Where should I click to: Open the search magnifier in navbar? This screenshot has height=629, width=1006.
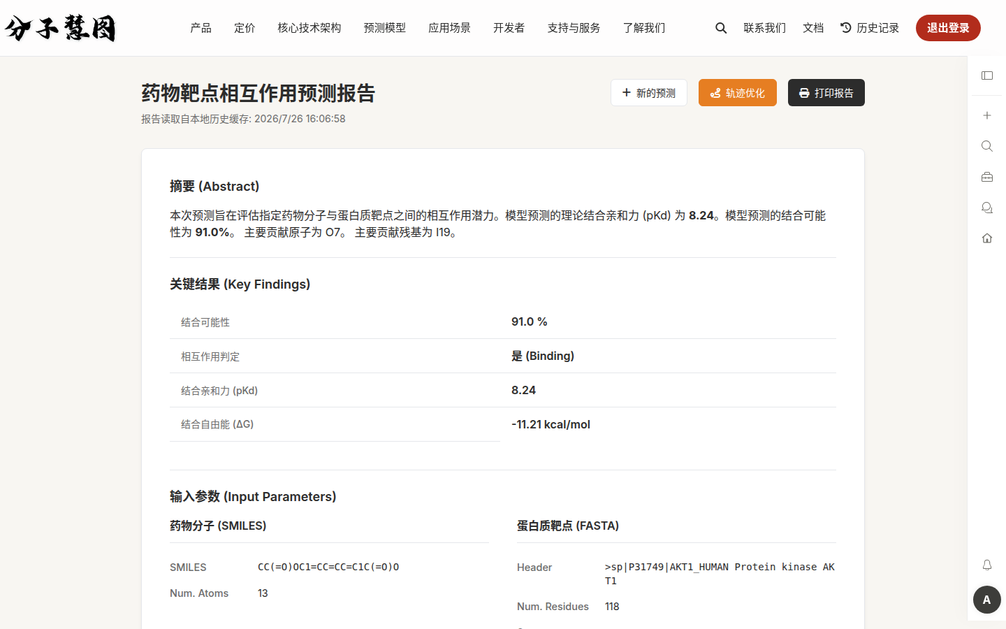coord(721,28)
